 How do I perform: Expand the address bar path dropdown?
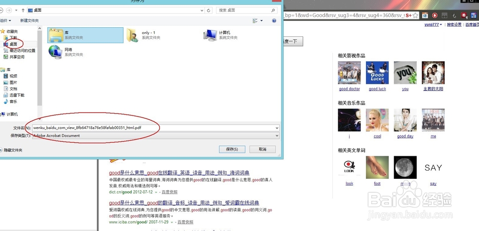point(202,11)
